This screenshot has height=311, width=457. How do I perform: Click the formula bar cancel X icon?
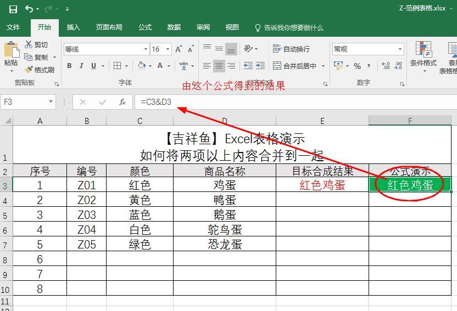pos(83,102)
